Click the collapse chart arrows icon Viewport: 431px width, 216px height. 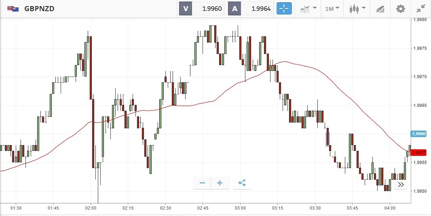point(420,8)
